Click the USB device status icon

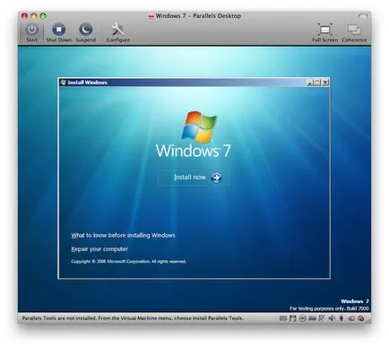341,318
